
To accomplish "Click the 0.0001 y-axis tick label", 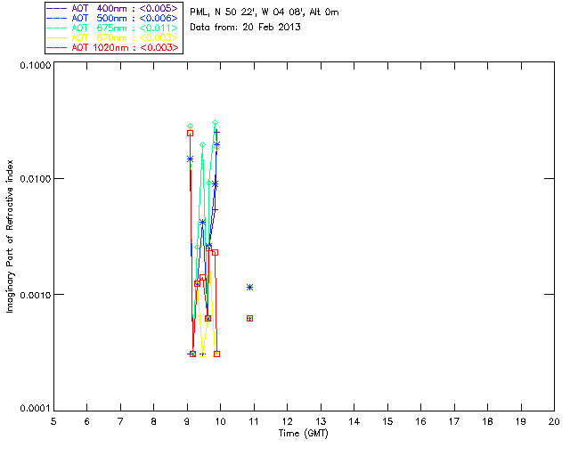I will (34, 409).
